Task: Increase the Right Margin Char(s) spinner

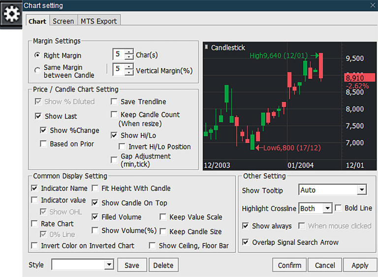Action: (129, 52)
